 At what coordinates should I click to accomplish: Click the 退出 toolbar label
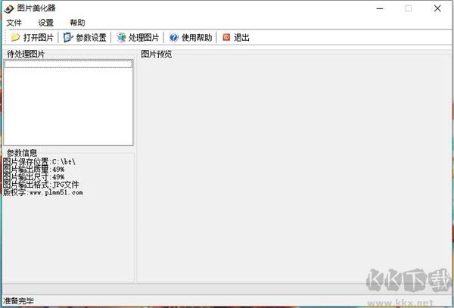[x=242, y=38]
